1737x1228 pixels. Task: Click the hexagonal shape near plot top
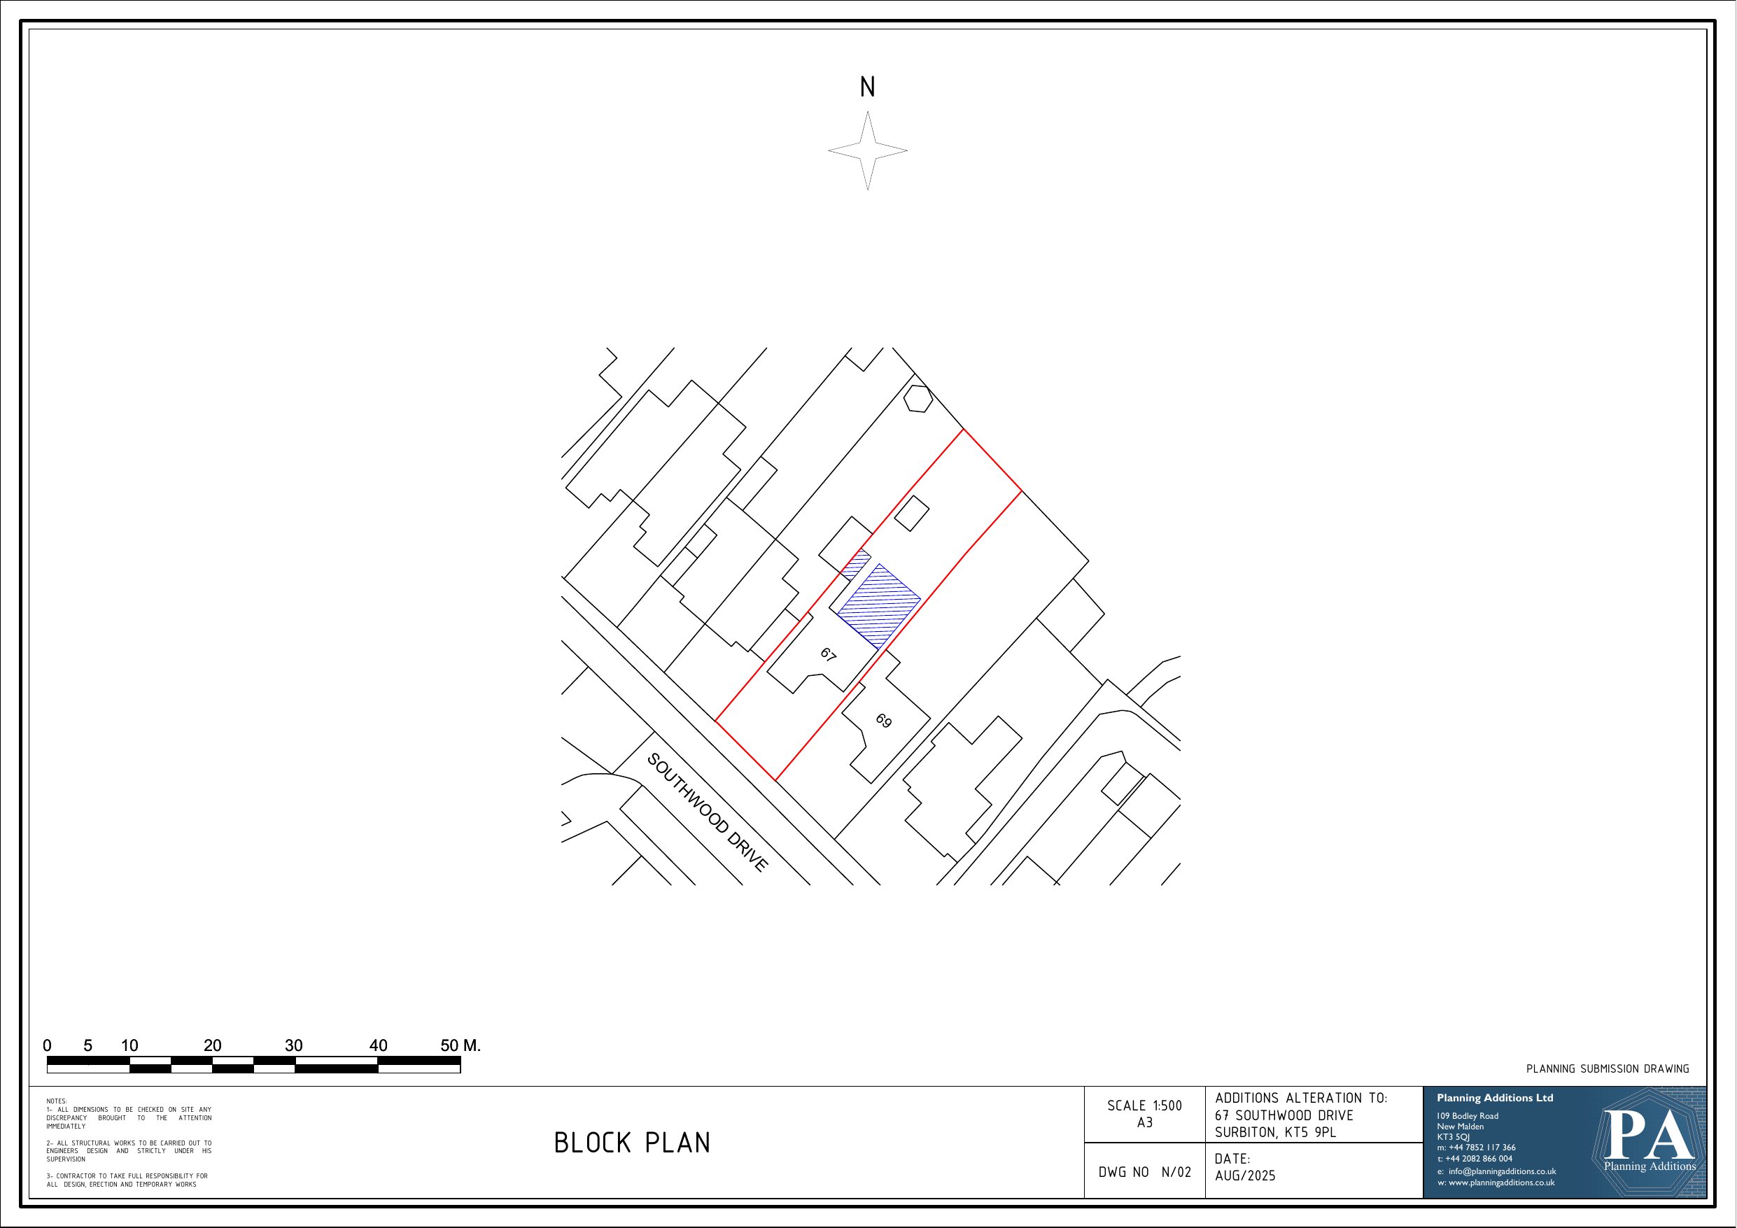tap(917, 399)
